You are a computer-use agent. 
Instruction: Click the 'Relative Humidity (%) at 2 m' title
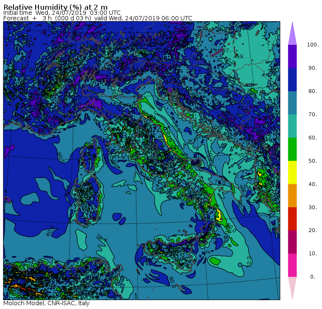pos(56,7)
